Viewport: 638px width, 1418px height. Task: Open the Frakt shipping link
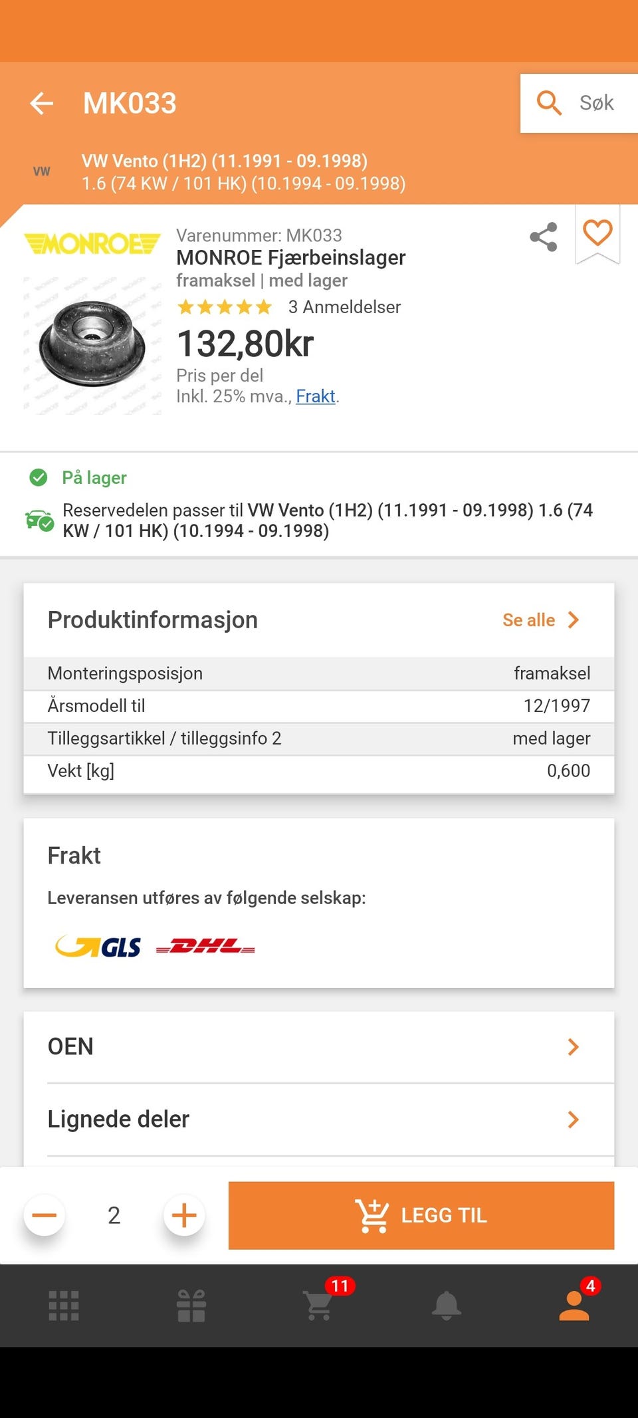[316, 396]
